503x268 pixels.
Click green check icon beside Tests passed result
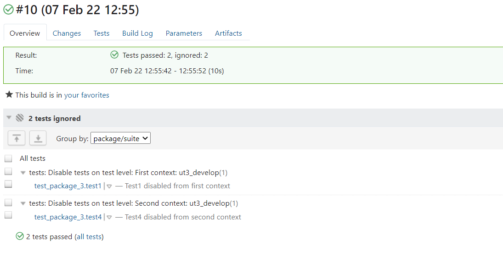point(114,55)
